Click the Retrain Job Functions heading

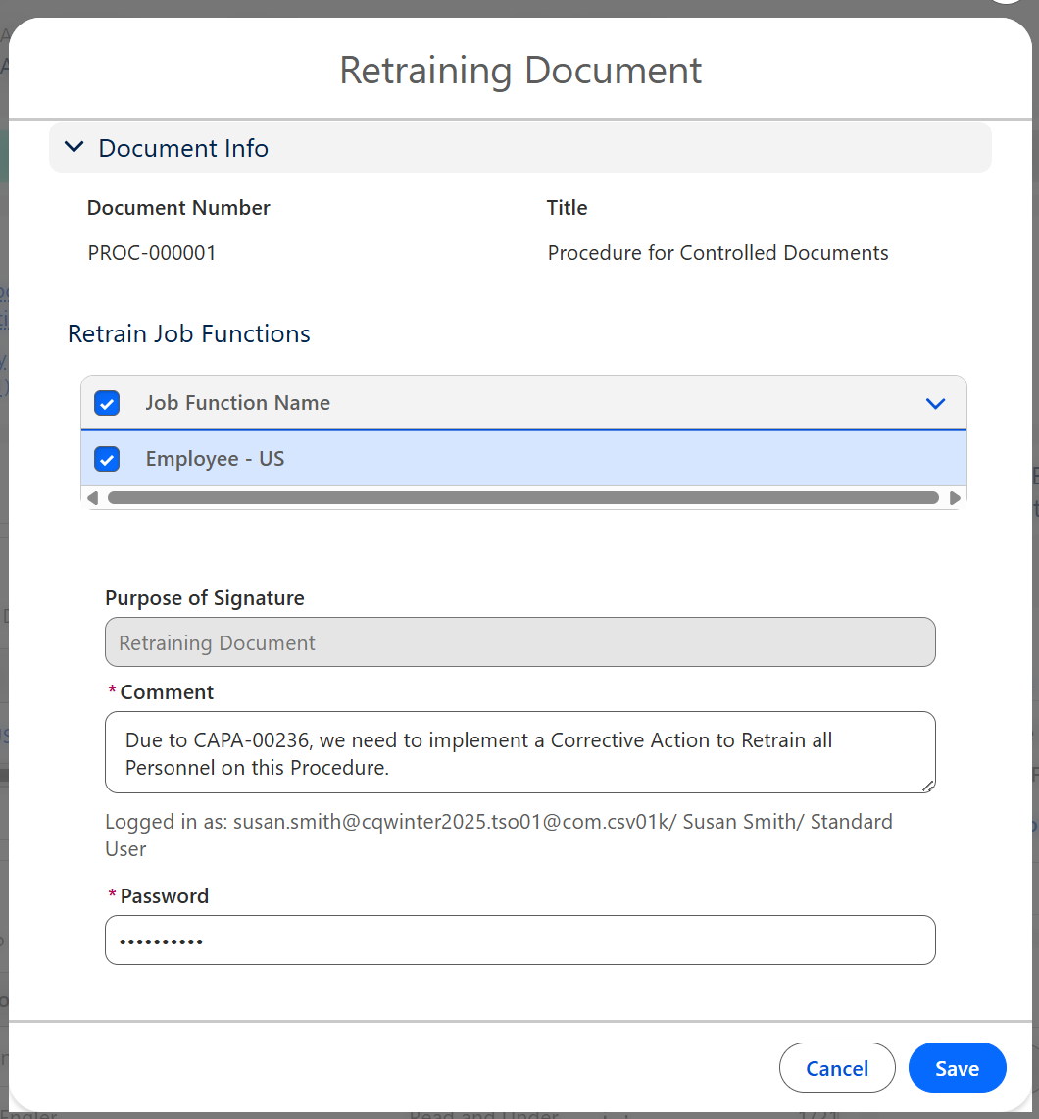[189, 334]
